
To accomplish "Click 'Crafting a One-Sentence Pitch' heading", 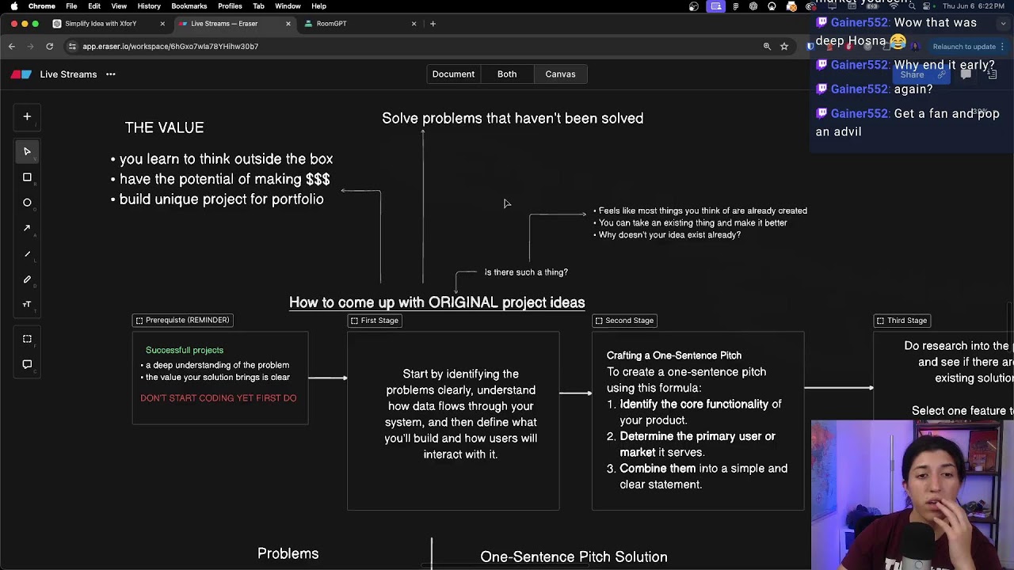I will click(x=674, y=355).
